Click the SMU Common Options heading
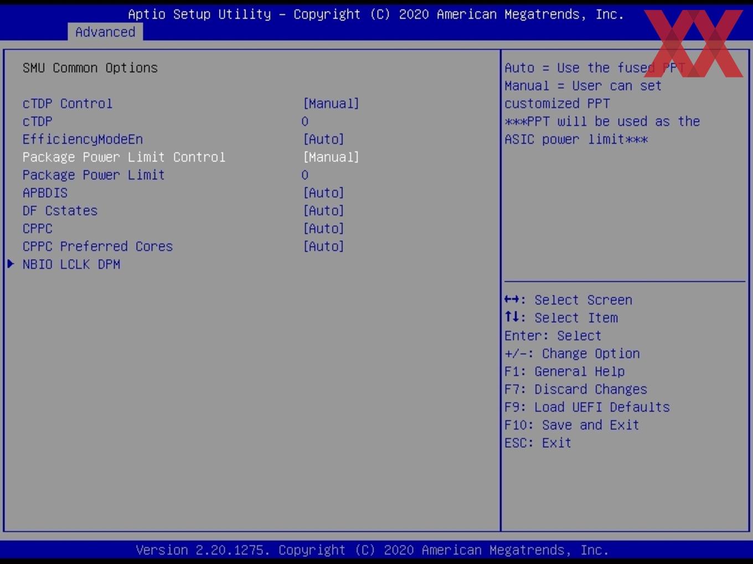This screenshot has width=753, height=564. 90,67
